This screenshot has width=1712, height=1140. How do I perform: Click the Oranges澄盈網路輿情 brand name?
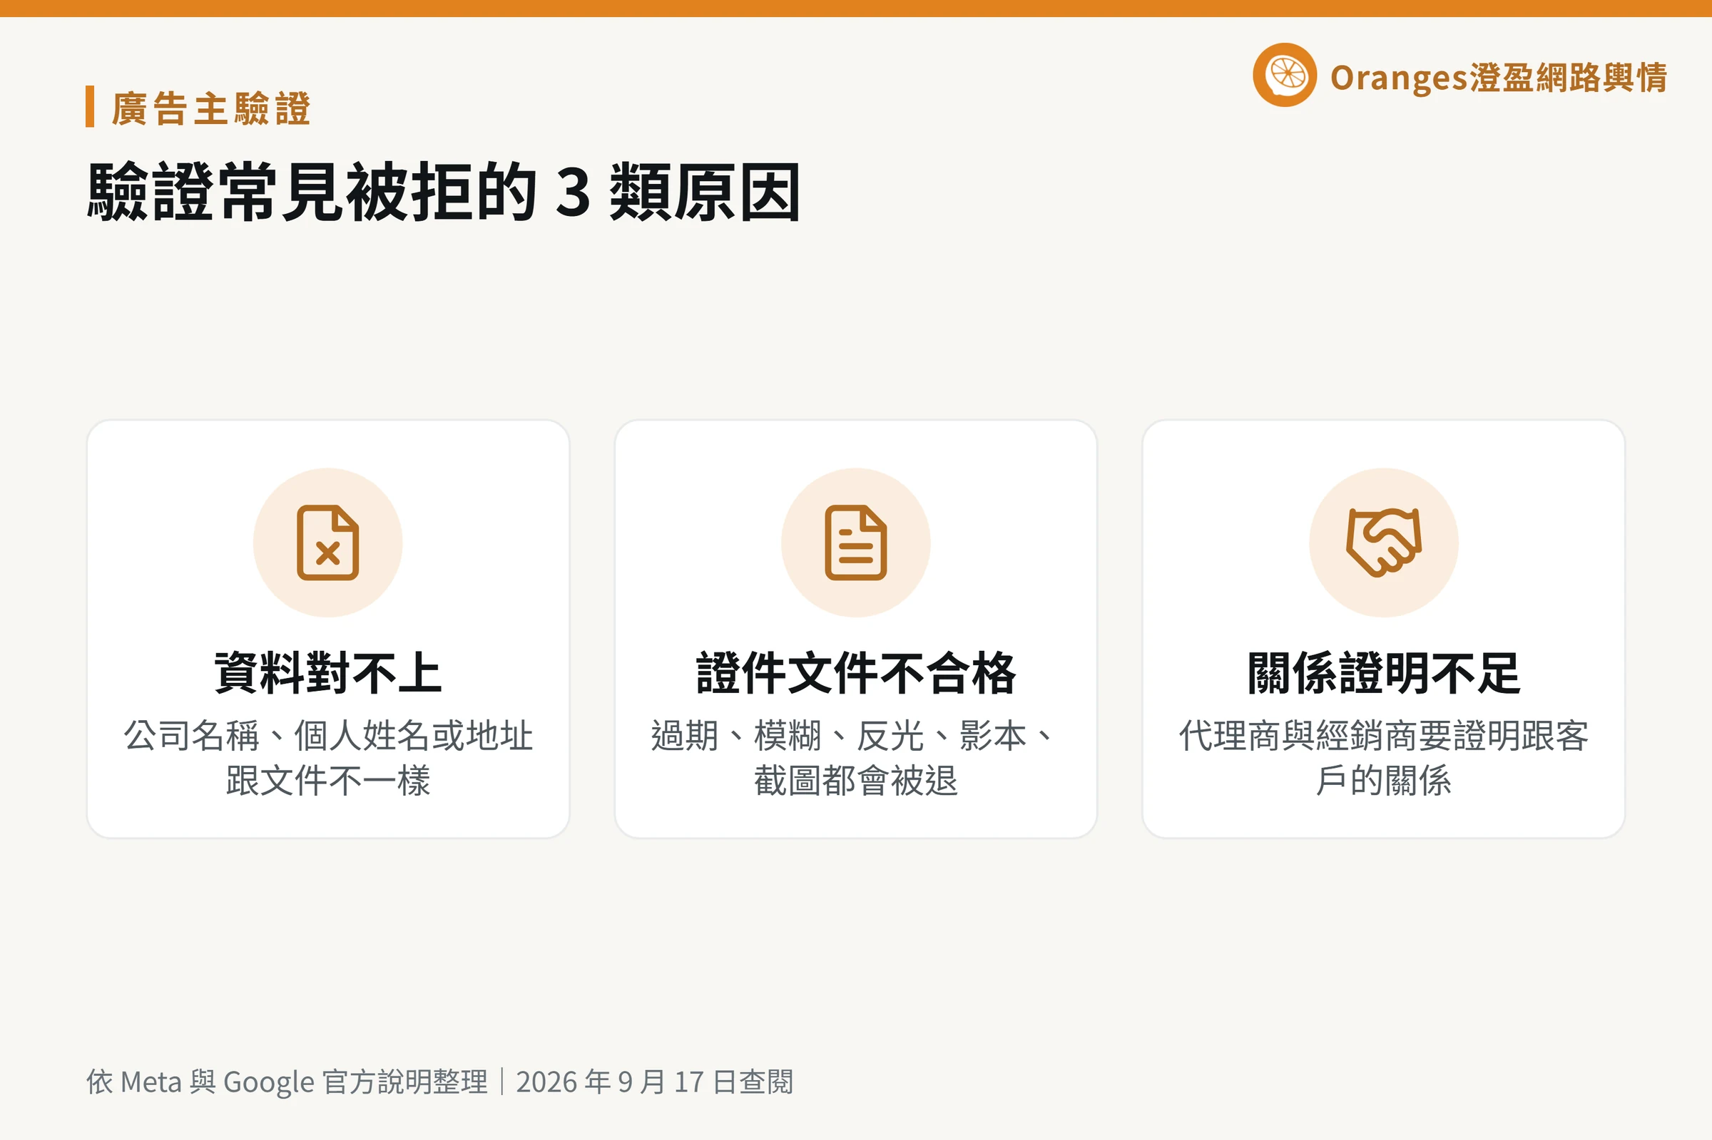tap(1498, 78)
